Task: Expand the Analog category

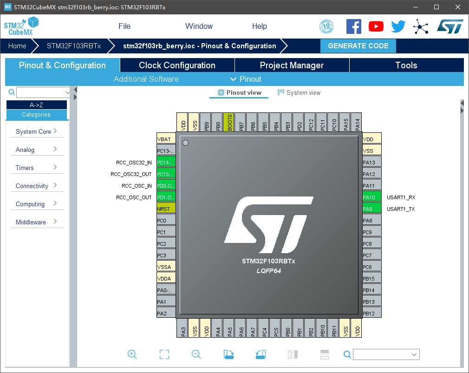Action: pos(37,150)
